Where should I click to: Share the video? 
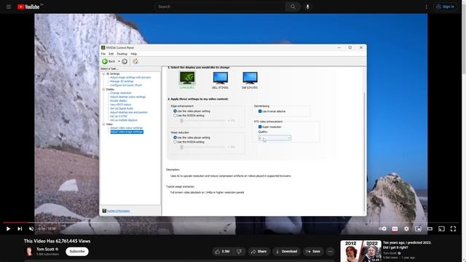(259, 252)
